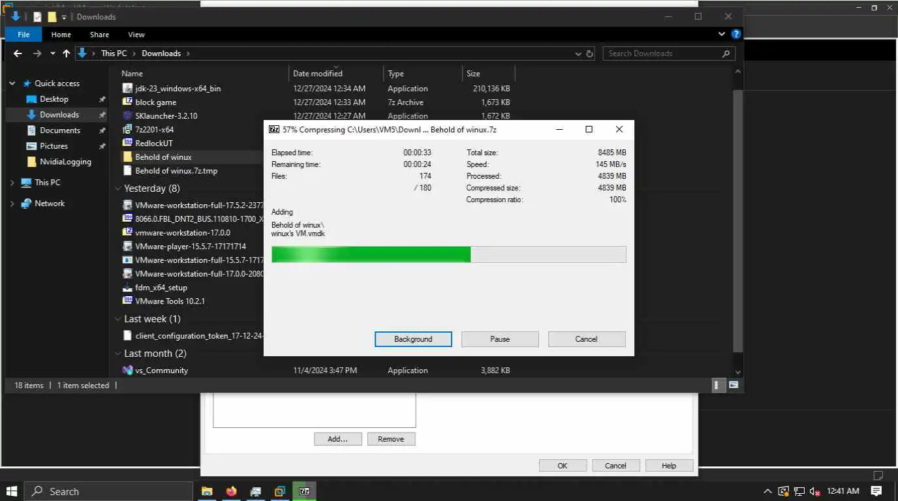Open the Share ribbon tab

(99, 35)
